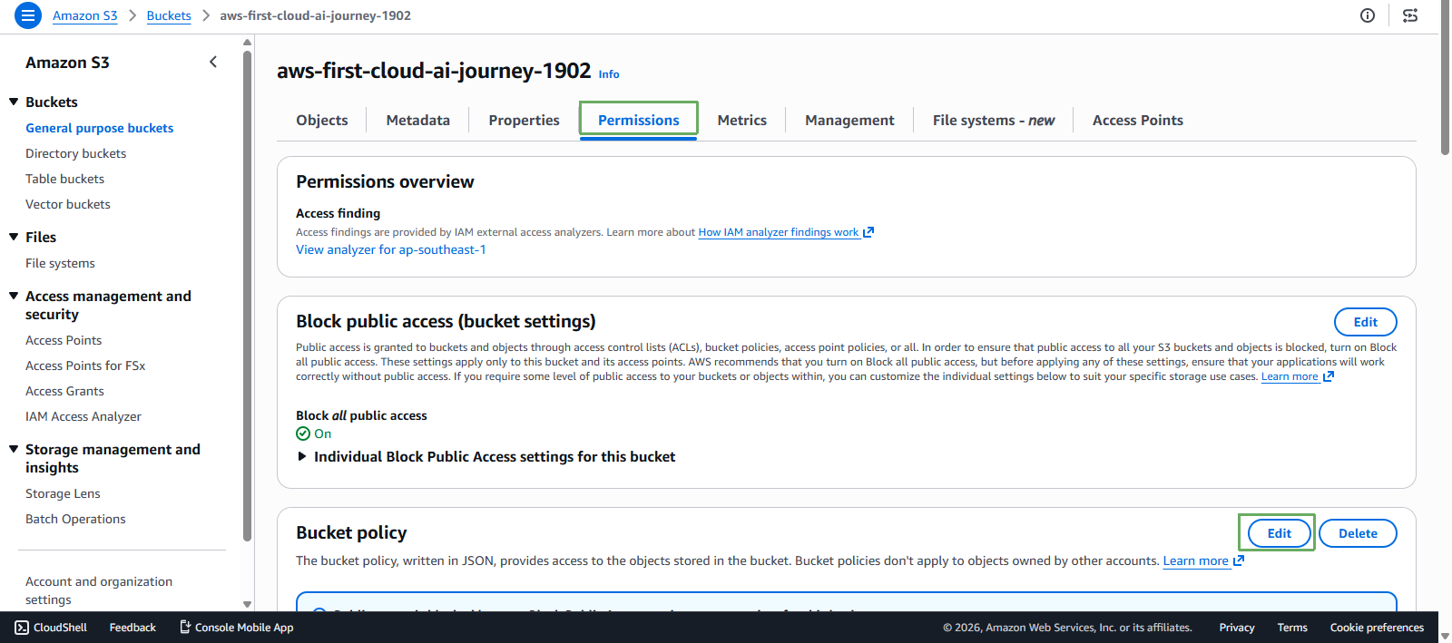Open the preferences icon at top right

(1410, 15)
